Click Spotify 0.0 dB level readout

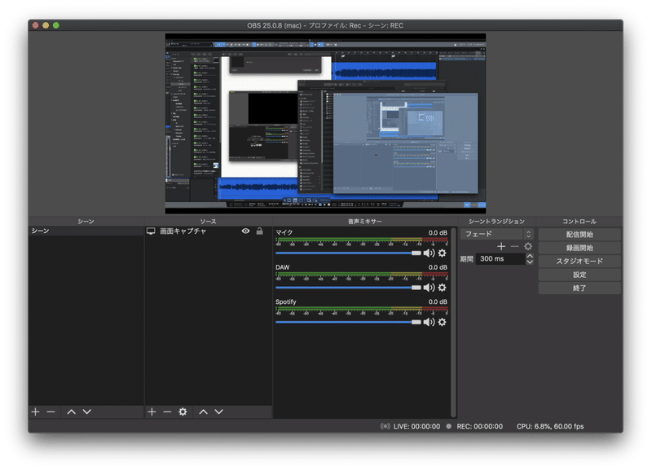[438, 302]
